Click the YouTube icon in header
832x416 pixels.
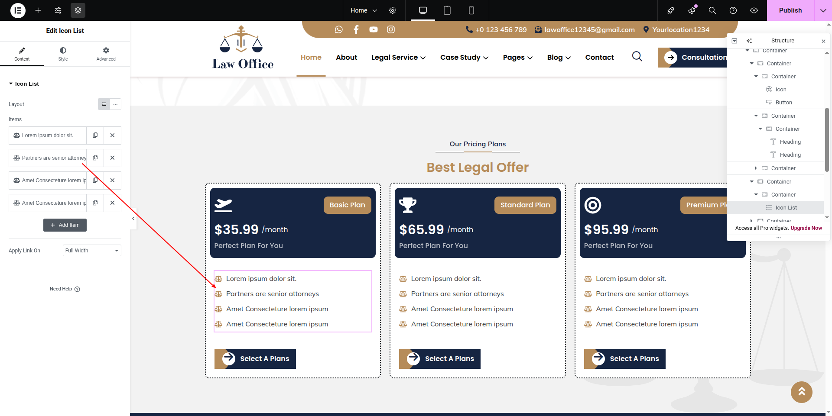click(x=374, y=29)
